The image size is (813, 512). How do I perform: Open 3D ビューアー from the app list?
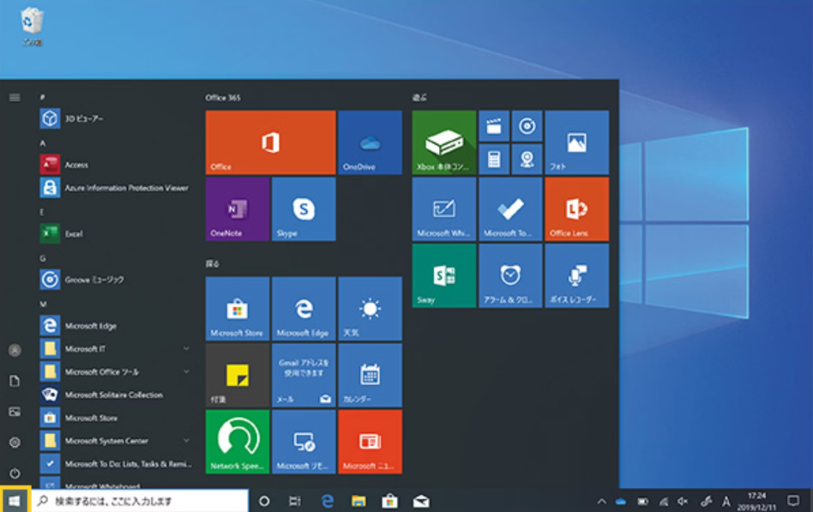pyautogui.click(x=115, y=119)
